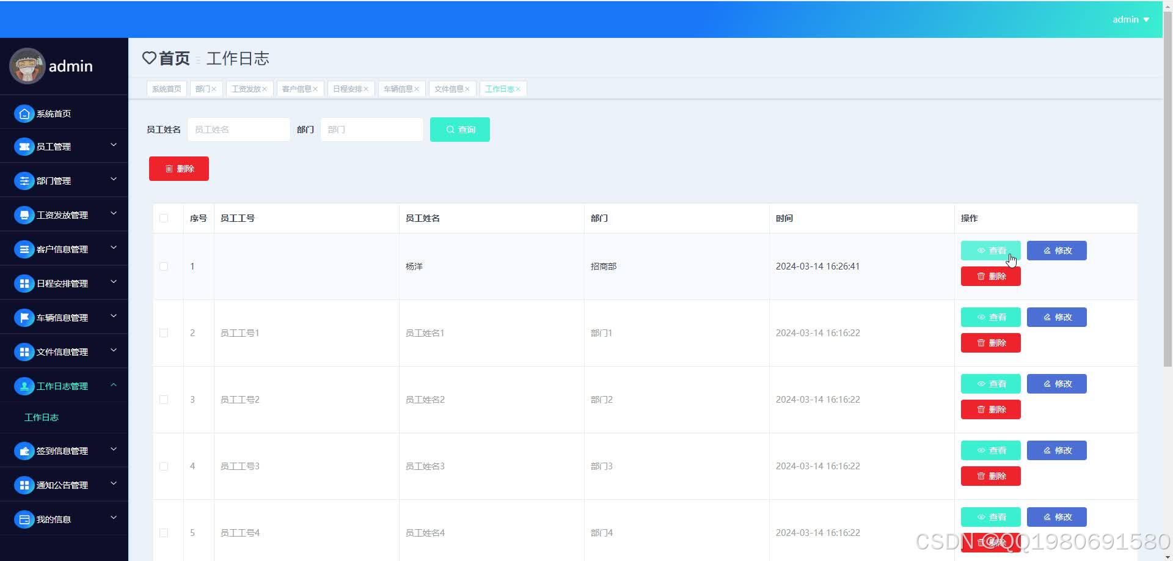Close the 部门 tab with its x
This screenshot has height=561, width=1173.
pos(214,89)
